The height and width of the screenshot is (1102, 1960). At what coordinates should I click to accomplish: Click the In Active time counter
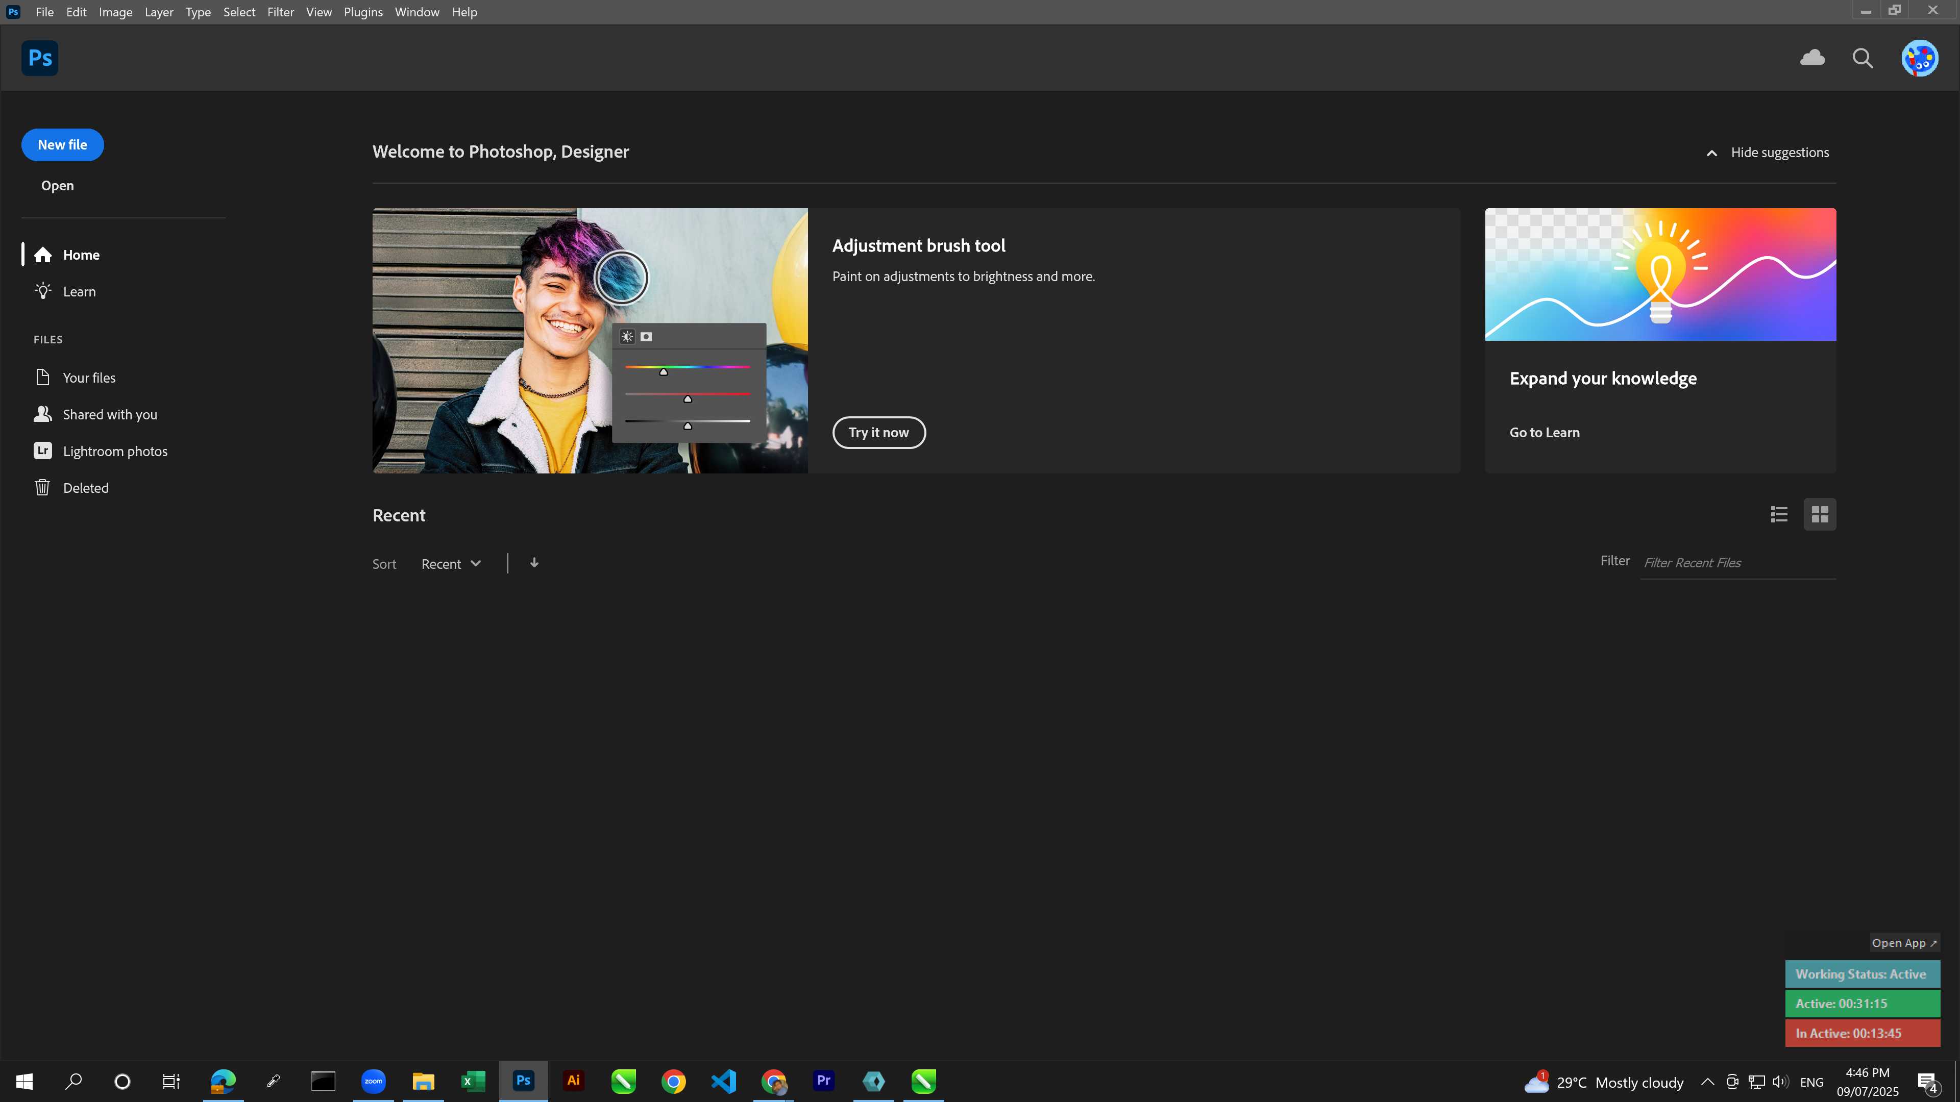click(x=1863, y=1034)
